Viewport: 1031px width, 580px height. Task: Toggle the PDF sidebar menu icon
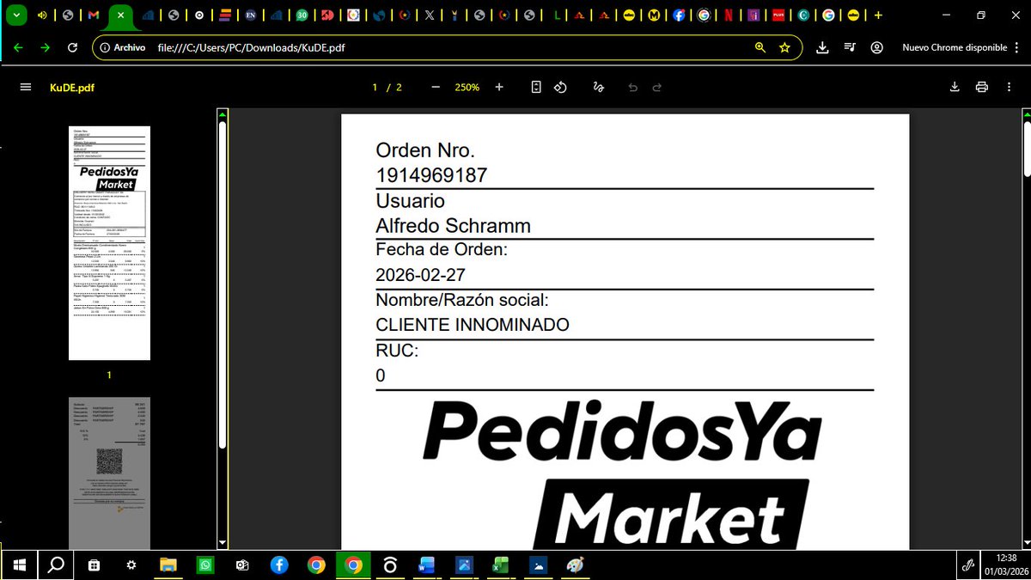point(26,87)
